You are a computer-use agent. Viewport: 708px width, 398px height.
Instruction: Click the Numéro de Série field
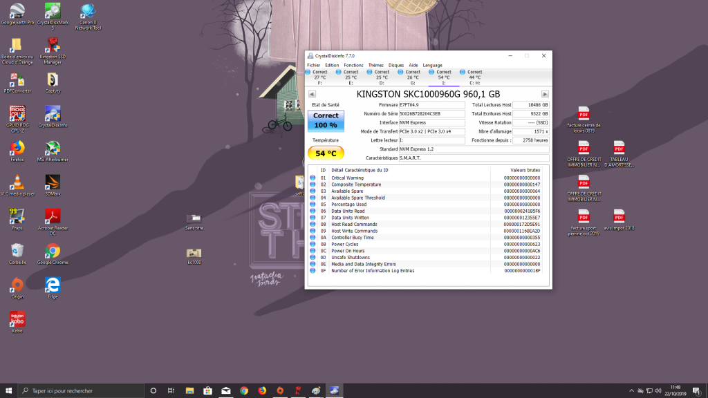(431, 114)
